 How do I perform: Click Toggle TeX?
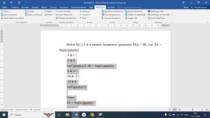pos(131,18)
